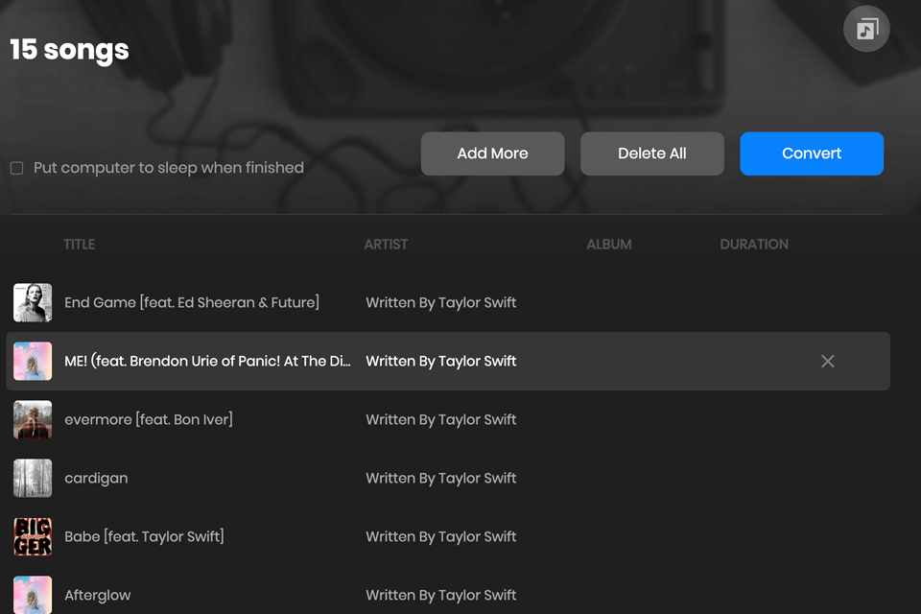Select the Babe [feat. Taylor Swift] title
Viewport: 921px width, 614px height.
coord(144,537)
